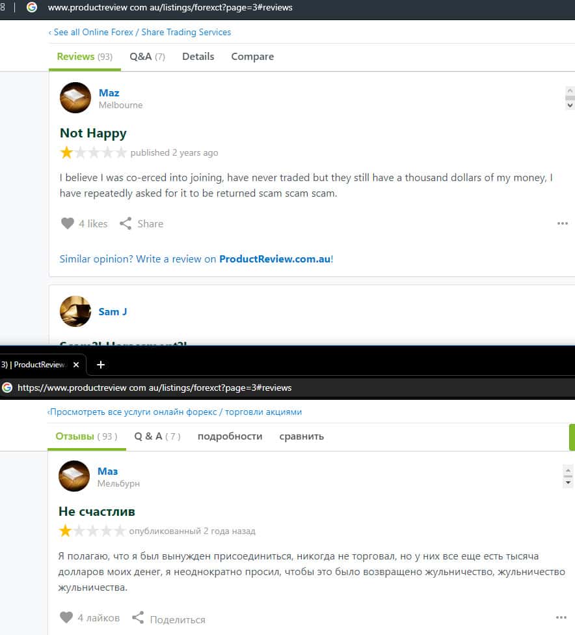Click one-star rating of Not Happy review

[x=66, y=152]
